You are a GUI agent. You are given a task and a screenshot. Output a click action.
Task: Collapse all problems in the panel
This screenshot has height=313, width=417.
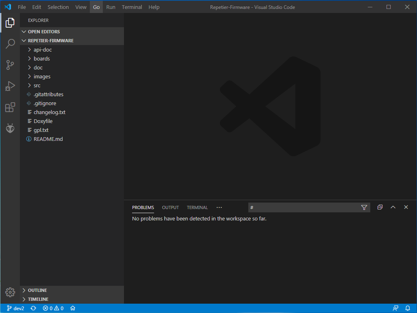(380, 207)
